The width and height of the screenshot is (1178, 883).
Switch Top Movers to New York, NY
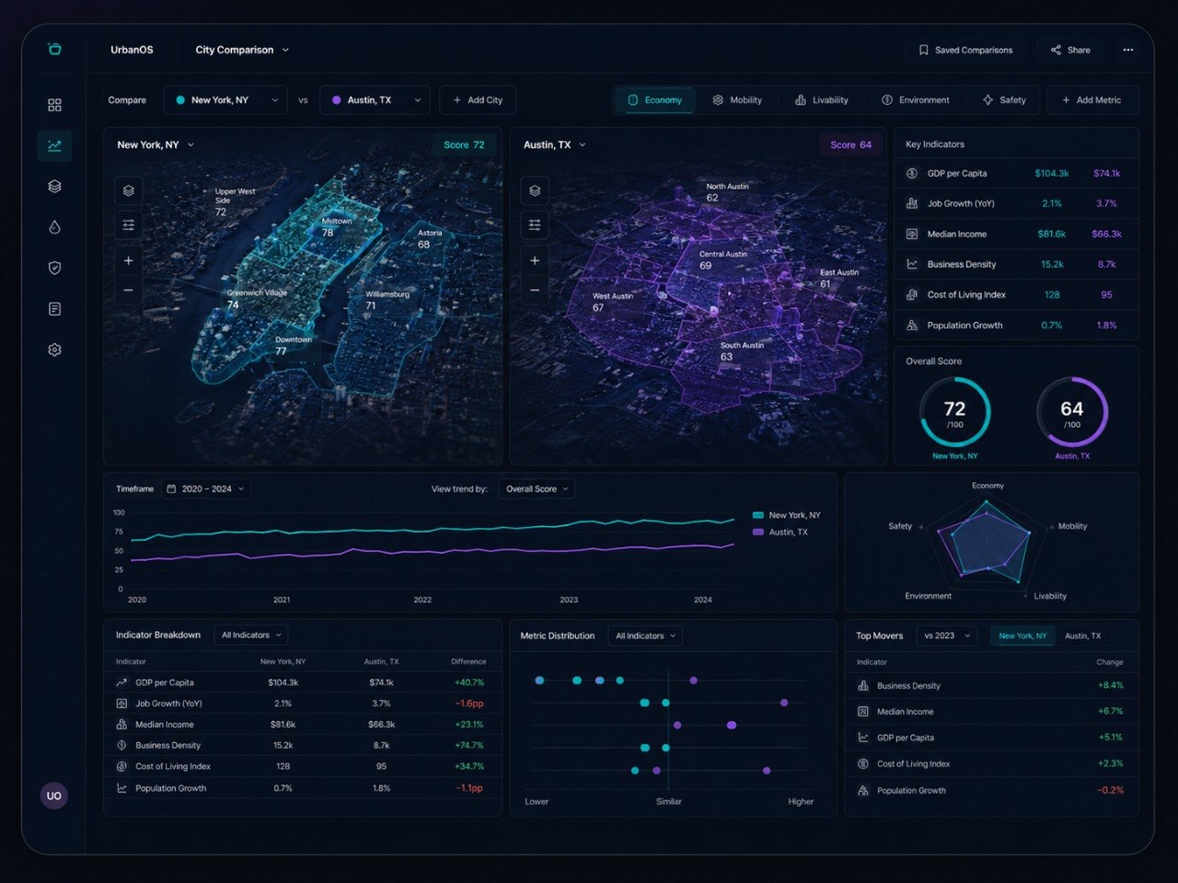1022,636
